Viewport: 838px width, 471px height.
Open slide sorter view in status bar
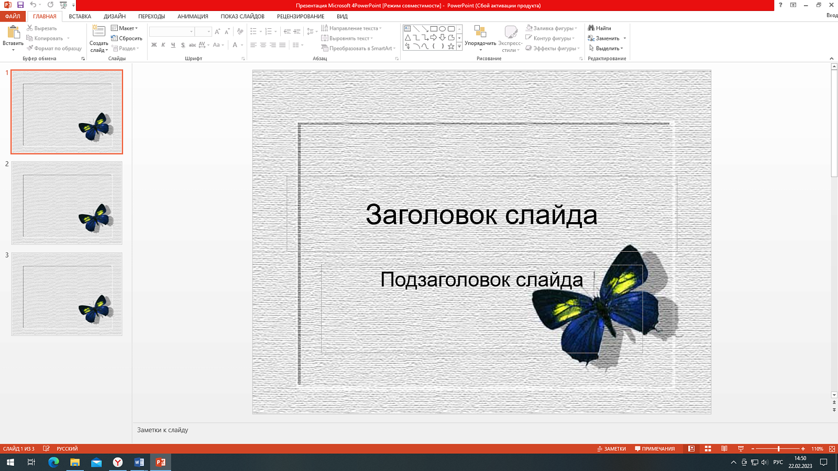[708, 448]
